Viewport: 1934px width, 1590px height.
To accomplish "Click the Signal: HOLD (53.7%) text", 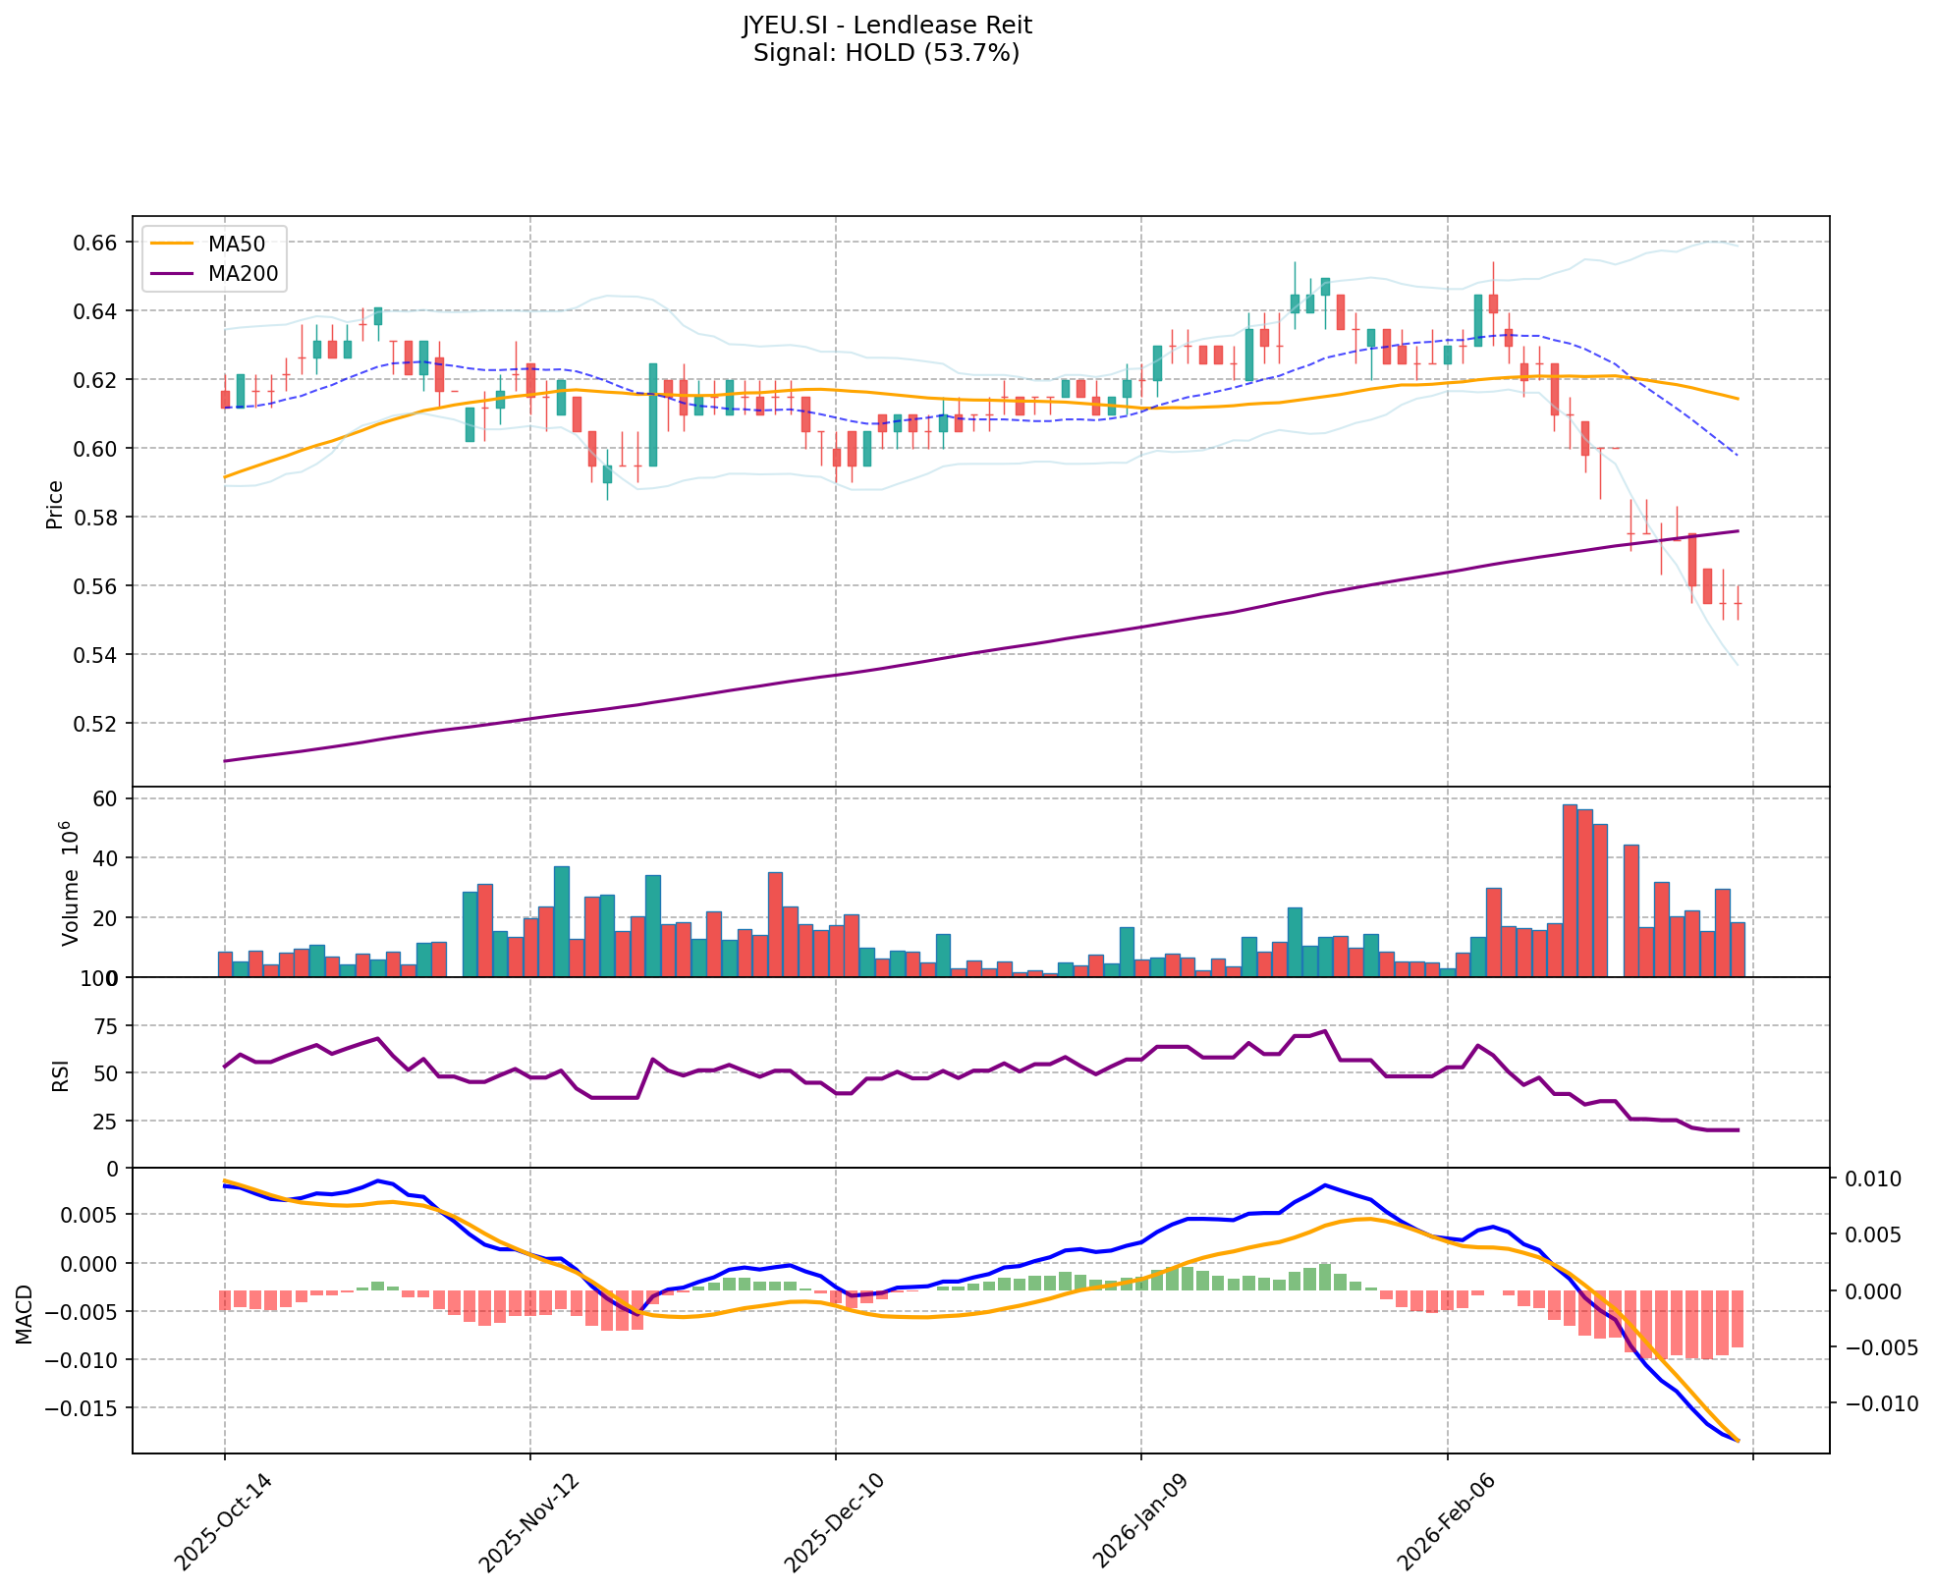I will [x=886, y=53].
